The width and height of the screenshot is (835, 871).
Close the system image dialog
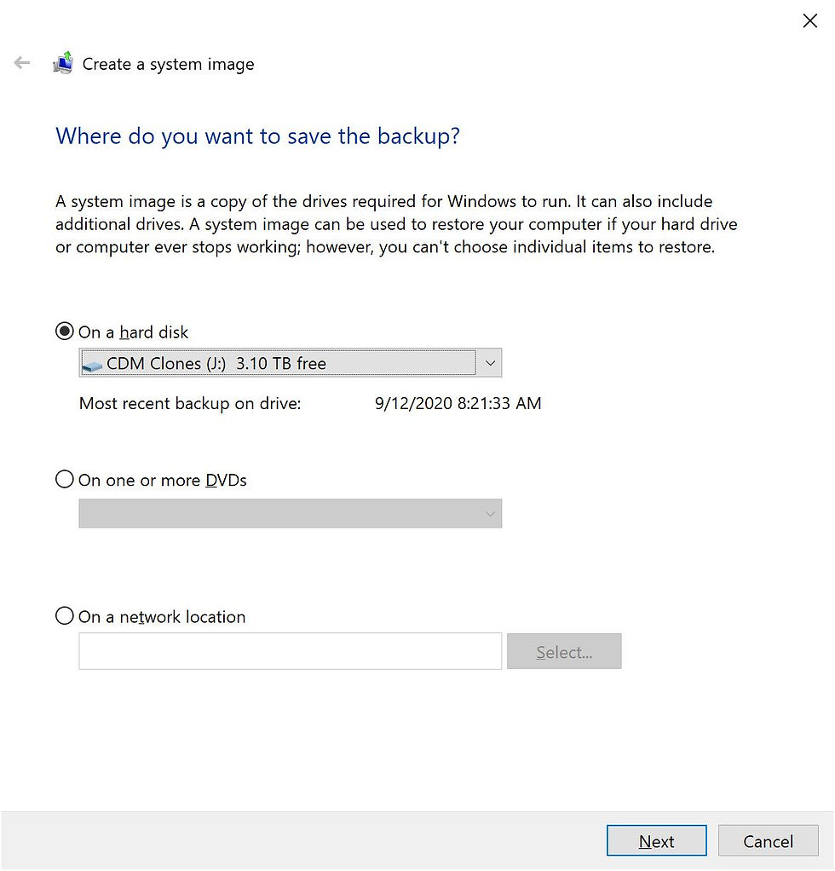[x=810, y=21]
